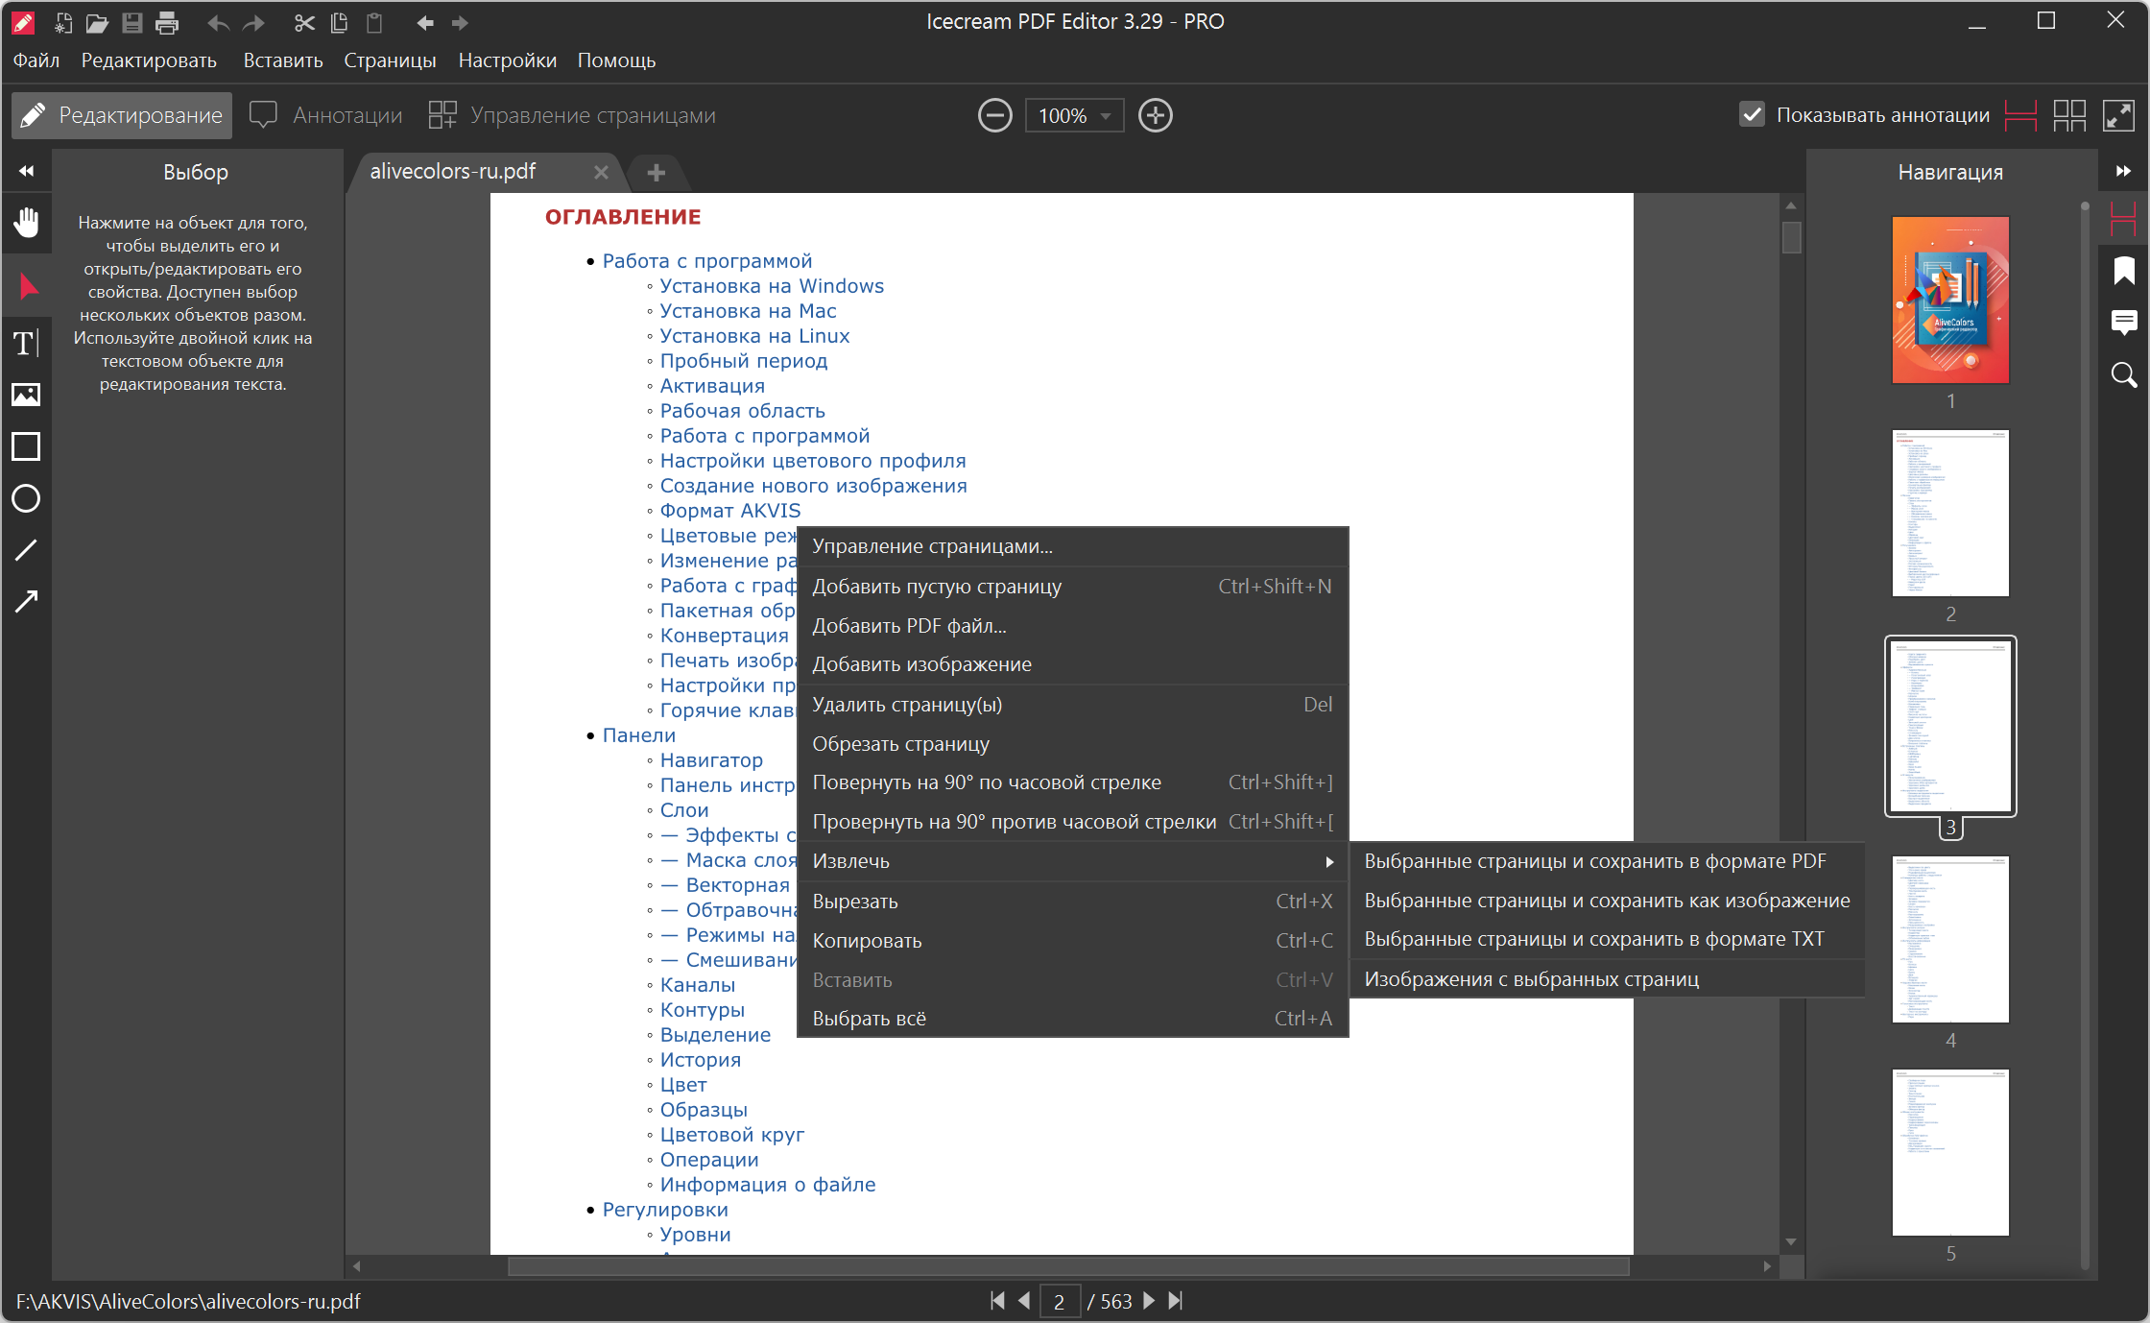Select the Text editing tool
The height and width of the screenshot is (1323, 2150).
[26, 343]
